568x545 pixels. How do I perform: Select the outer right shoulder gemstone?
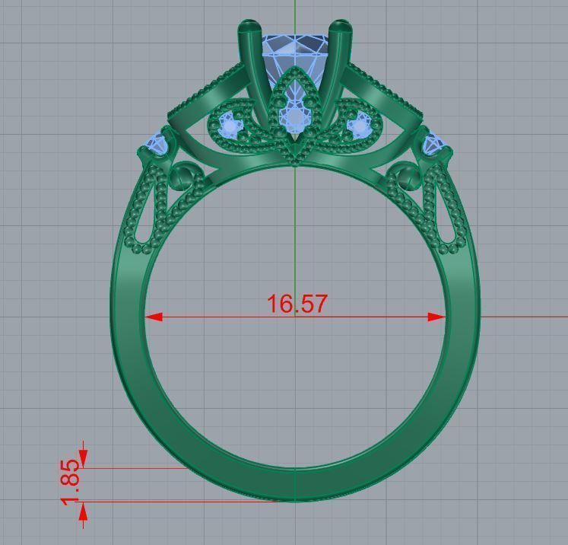point(433,145)
